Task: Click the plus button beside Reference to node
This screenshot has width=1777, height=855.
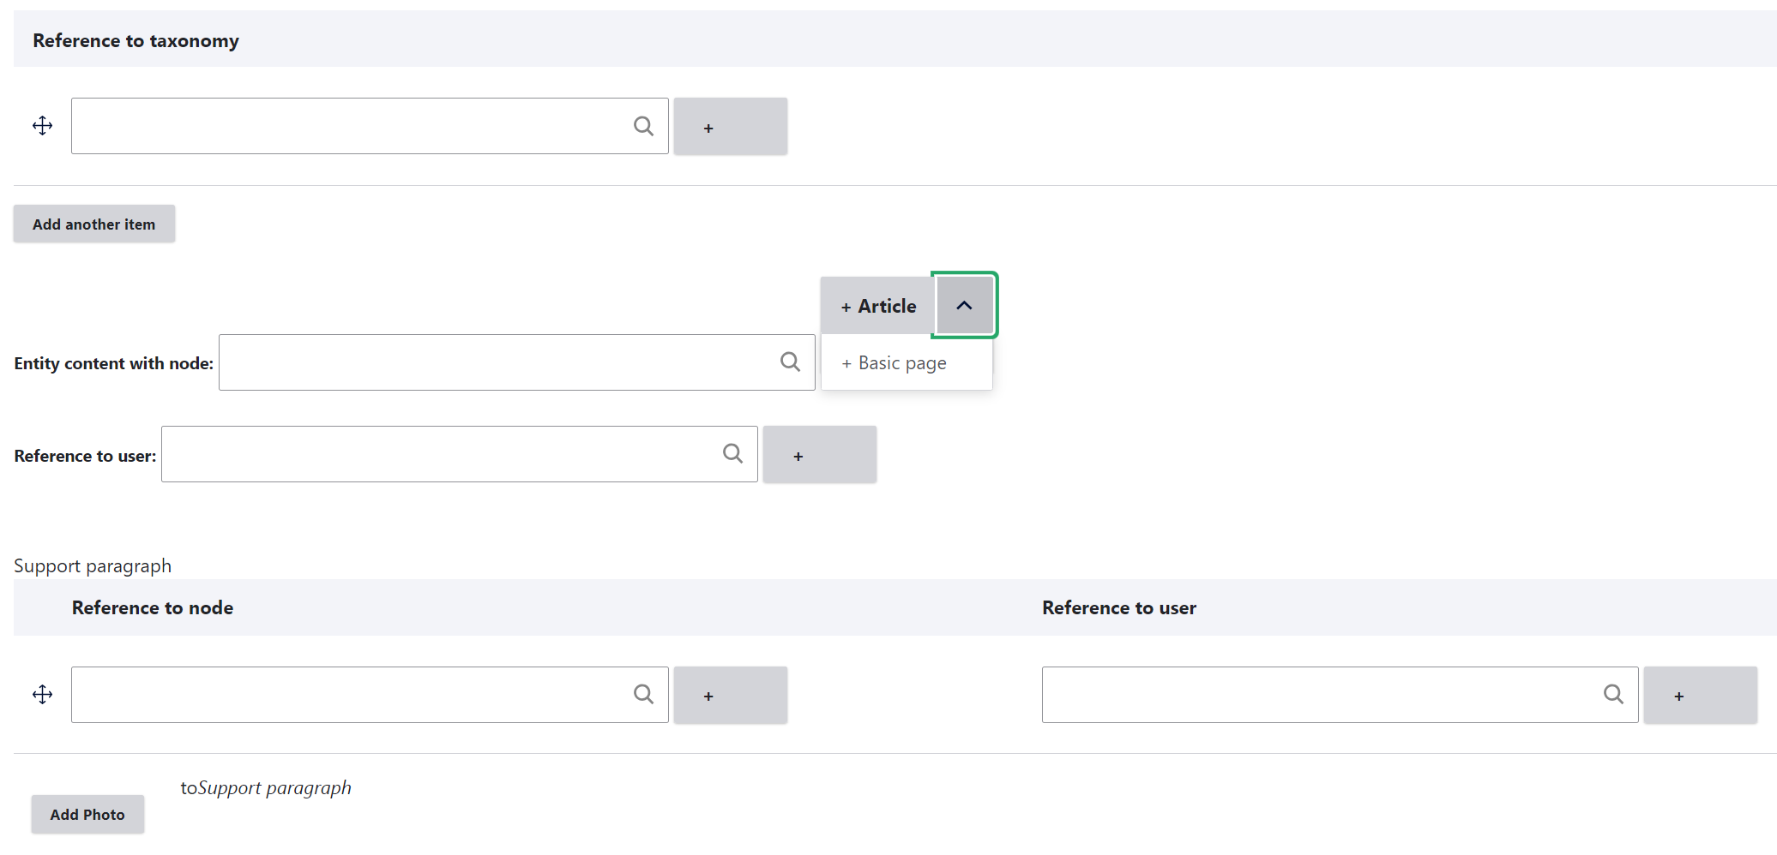Action: click(x=730, y=694)
